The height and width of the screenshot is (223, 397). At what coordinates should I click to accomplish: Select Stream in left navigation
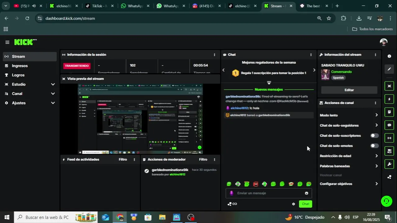(30, 56)
